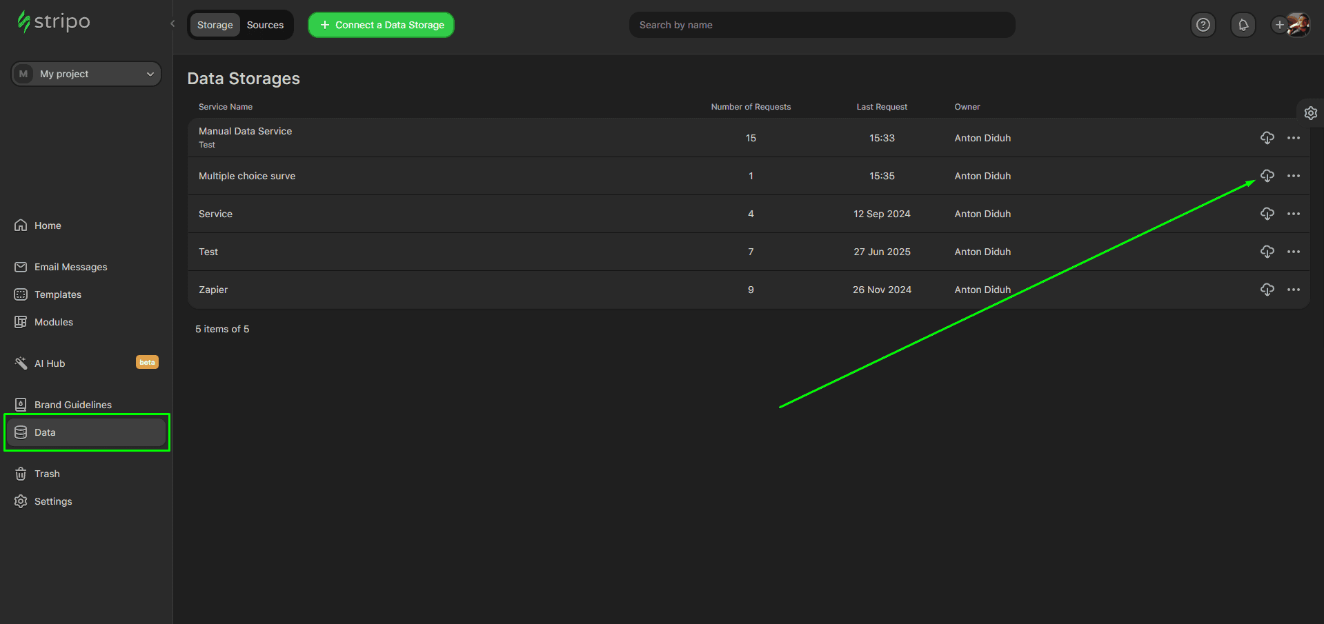Select the Storage tab
The width and height of the screenshot is (1324, 624).
[x=215, y=25]
